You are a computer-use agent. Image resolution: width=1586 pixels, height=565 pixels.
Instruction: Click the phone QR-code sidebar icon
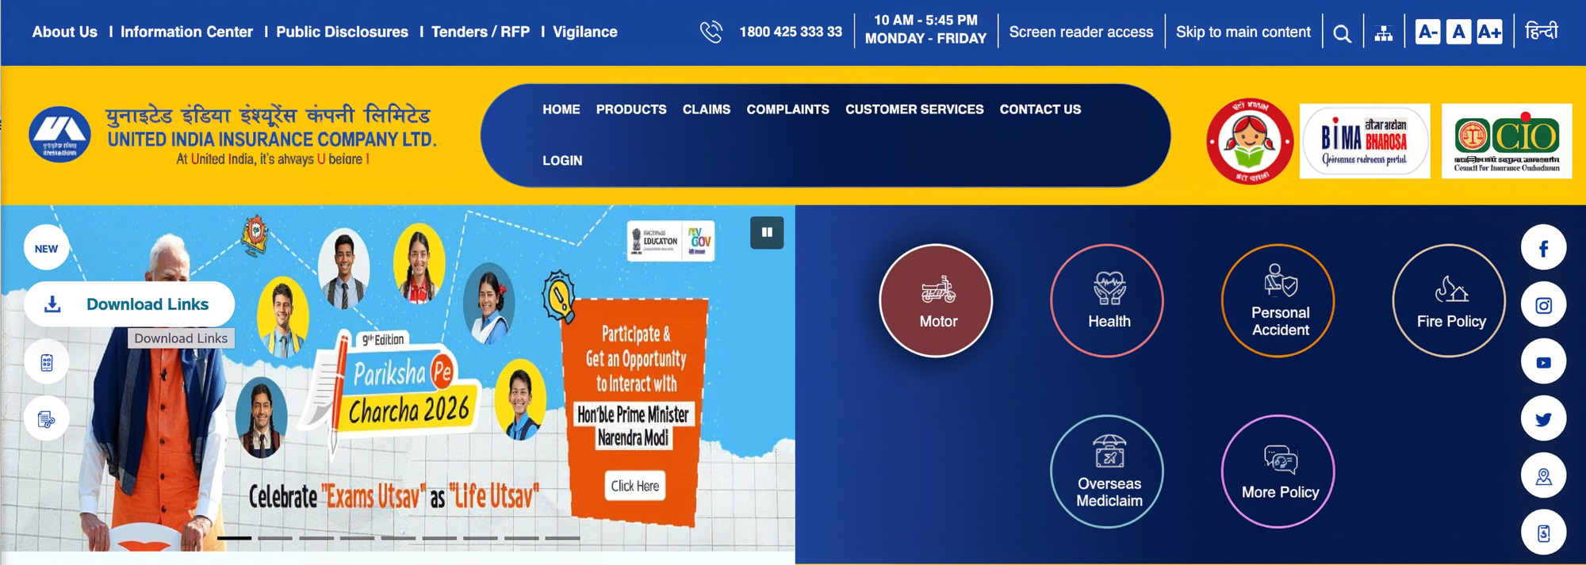click(47, 362)
